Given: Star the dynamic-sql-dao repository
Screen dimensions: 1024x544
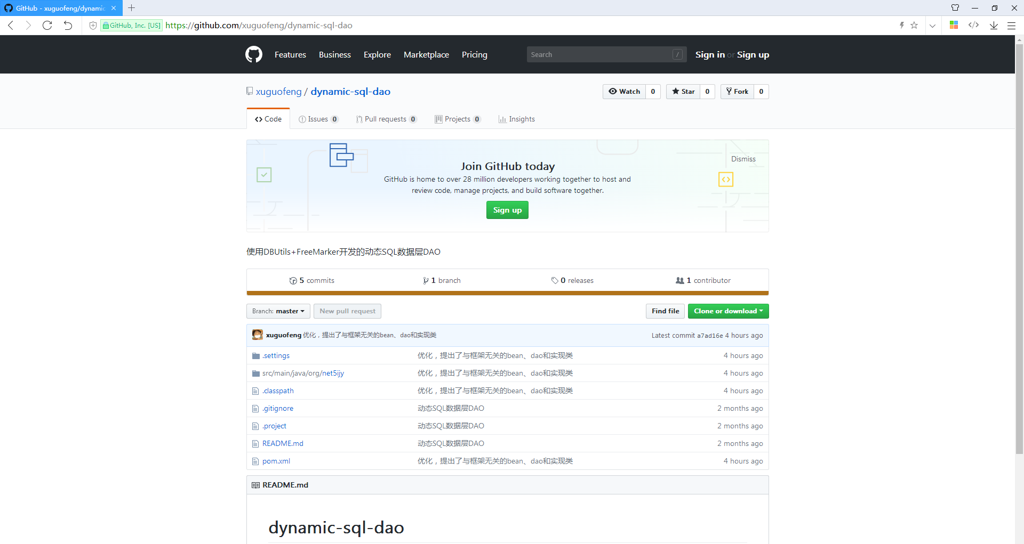Looking at the screenshot, I should point(683,92).
